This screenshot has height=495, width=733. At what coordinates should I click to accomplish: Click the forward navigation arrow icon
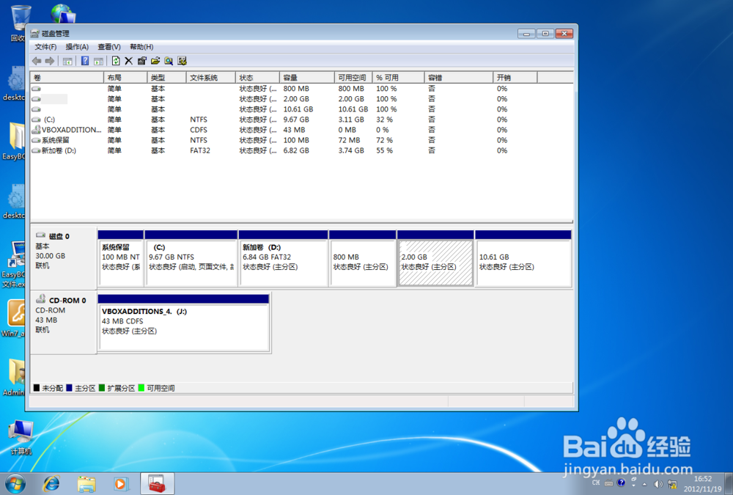click(48, 60)
